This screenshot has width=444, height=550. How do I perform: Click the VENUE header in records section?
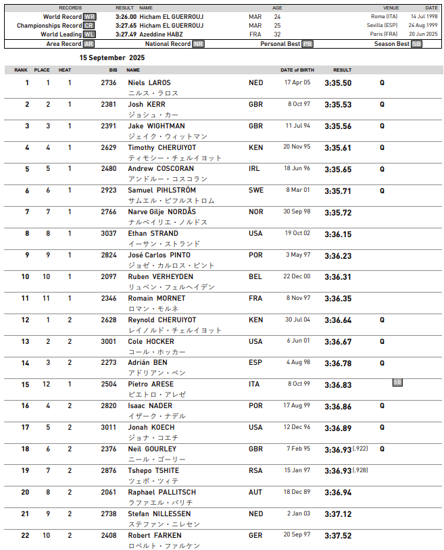click(391, 7)
